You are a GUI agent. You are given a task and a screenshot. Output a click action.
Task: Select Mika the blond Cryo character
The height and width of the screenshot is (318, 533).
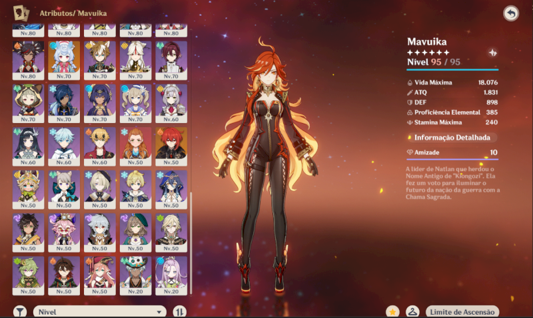click(x=135, y=190)
